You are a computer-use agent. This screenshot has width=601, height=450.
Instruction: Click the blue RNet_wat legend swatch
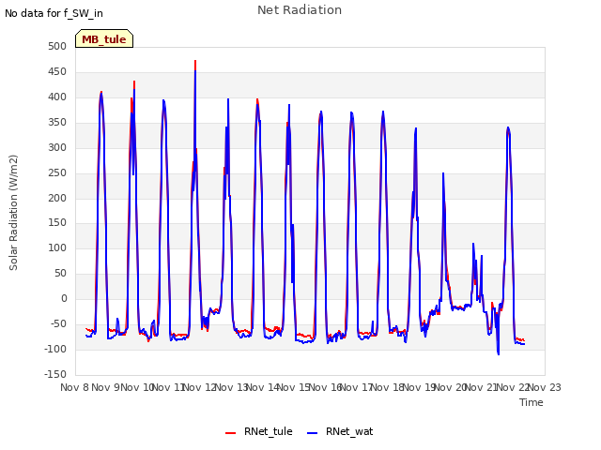313,433
